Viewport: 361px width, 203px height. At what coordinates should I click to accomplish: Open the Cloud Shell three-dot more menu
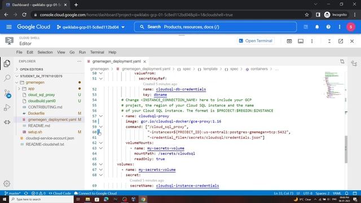(x=312, y=41)
